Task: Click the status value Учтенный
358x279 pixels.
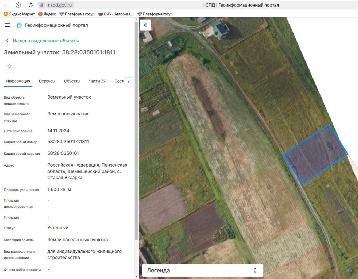Action: [x=58, y=228]
